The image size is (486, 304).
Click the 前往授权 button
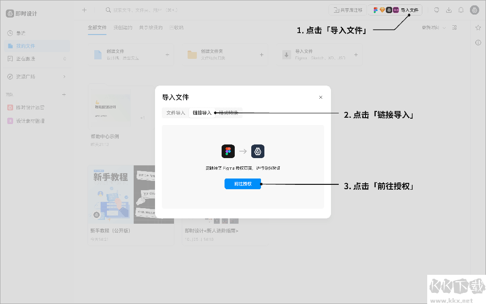coord(243,183)
